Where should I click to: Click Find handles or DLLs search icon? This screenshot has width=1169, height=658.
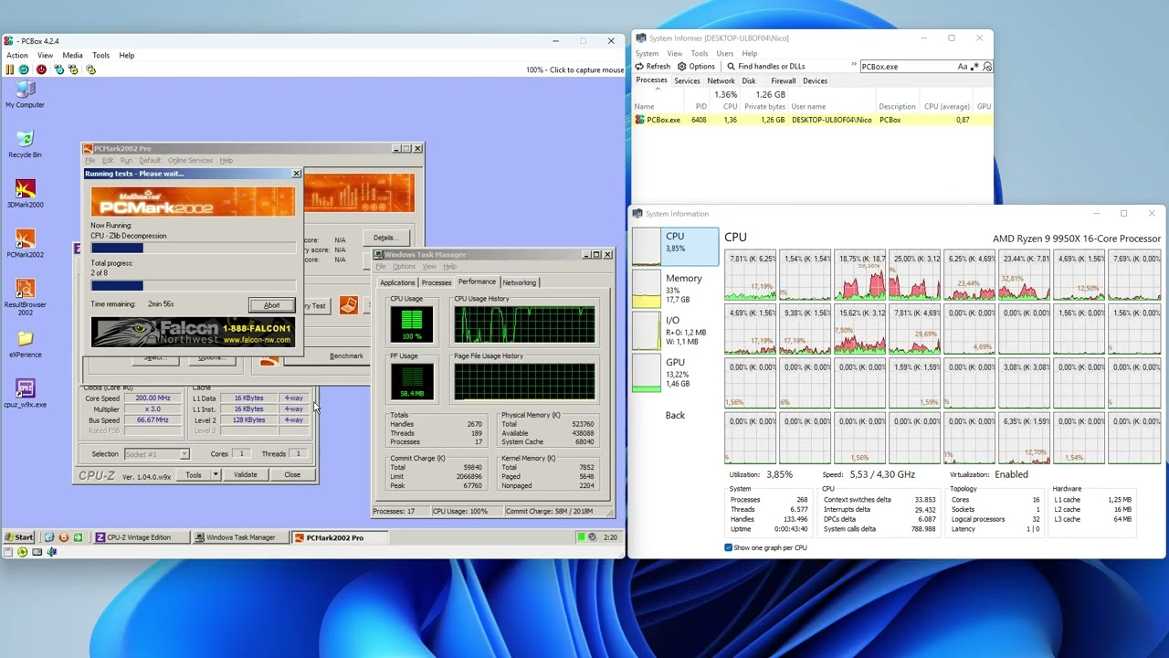(731, 67)
